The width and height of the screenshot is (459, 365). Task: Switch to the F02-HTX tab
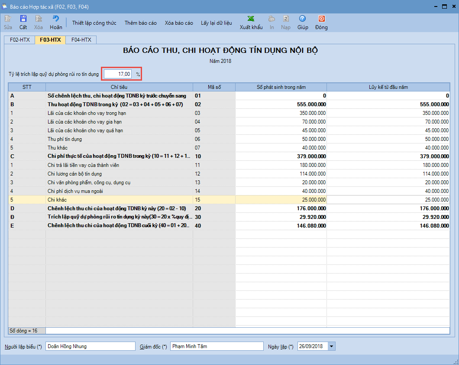pos(19,40)
